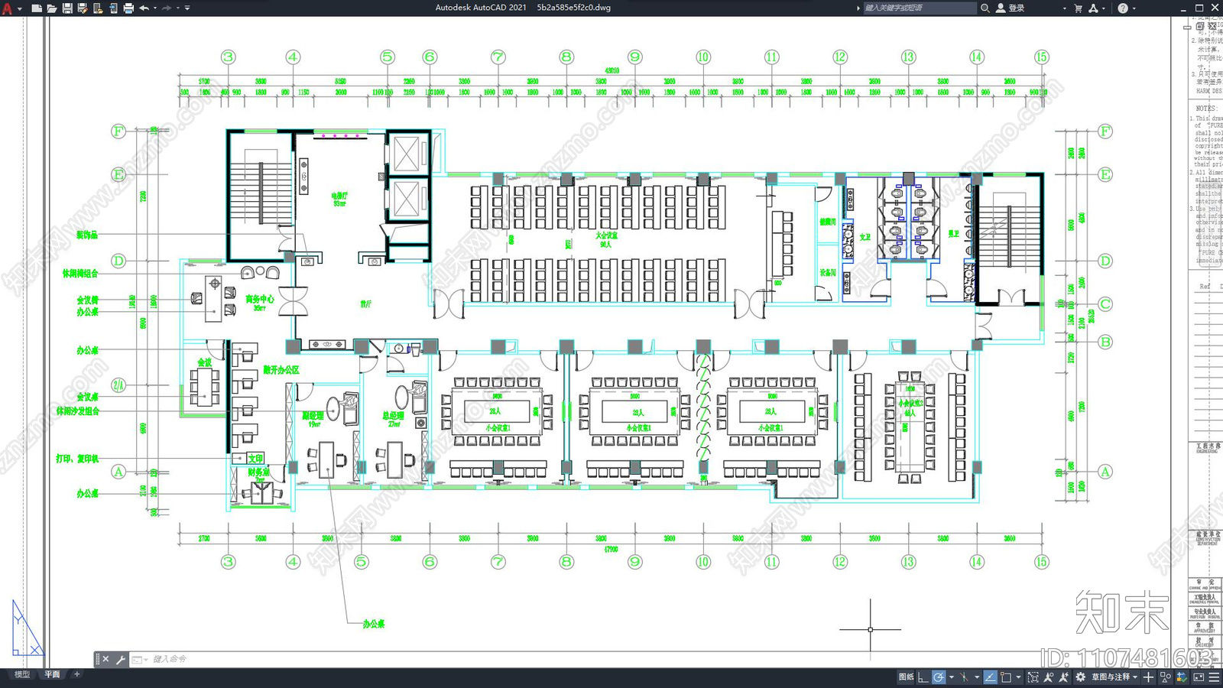Viewport: 1223px width, 688px height.
Task: Click the keyword search input field
Action: tap(920, 8)
